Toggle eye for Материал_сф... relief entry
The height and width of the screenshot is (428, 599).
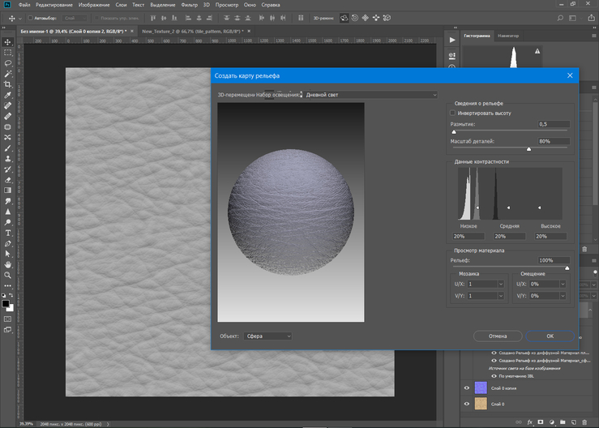pos(494,361)
